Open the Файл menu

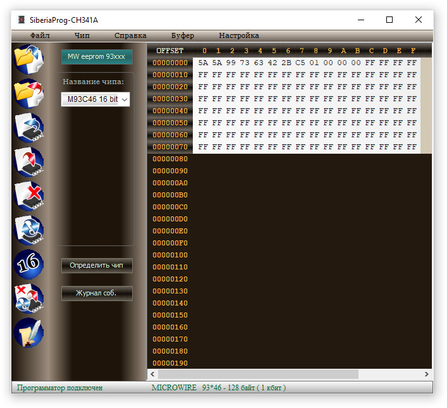click(x=39, y=35)
